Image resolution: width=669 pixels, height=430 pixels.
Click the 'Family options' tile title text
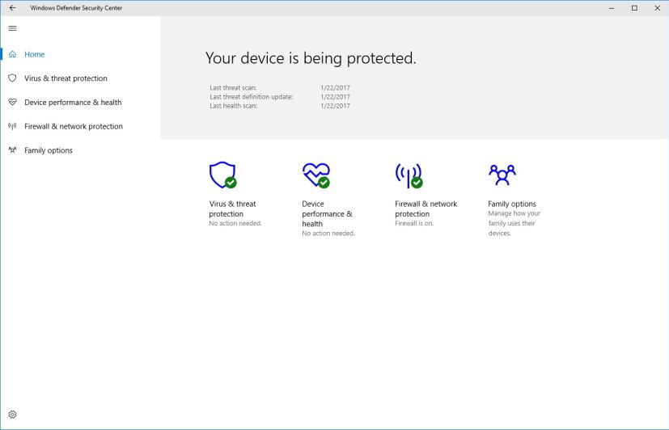[x=511, y=204]
